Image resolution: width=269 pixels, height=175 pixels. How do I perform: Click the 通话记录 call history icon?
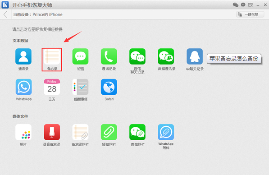click(109, 56)
